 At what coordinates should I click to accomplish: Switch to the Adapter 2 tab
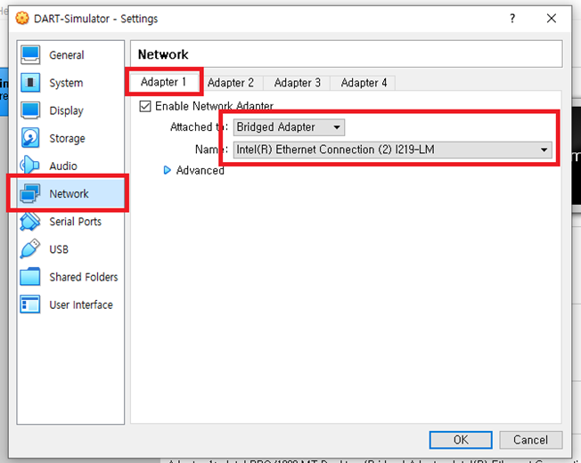pyautogui.click(x=231, y=83)
